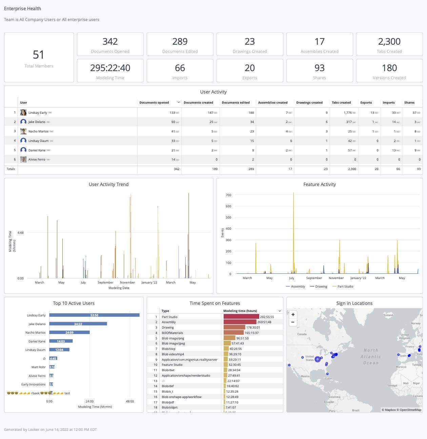
Task: Zoom out on the Sign in Locations map
Action: click(293, 322)
